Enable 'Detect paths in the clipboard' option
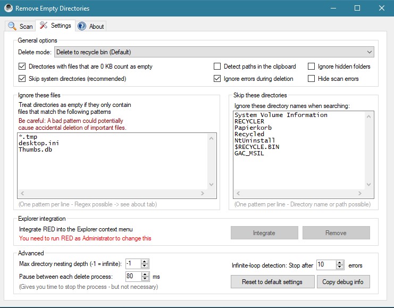The width and height of the screenshot is (394, 308). [x=217, y=66]
